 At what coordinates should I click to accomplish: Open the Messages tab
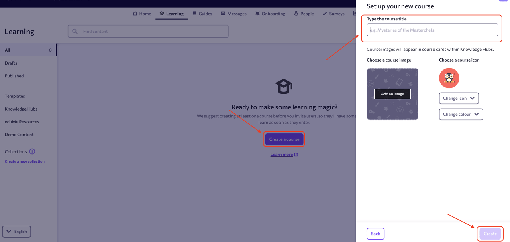coord(233,14)
